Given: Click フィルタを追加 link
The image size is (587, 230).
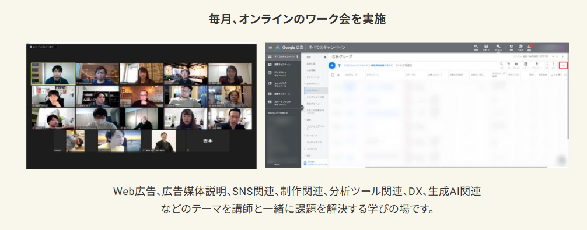Looking at the screenshot, I should click(x=404, y=65).
